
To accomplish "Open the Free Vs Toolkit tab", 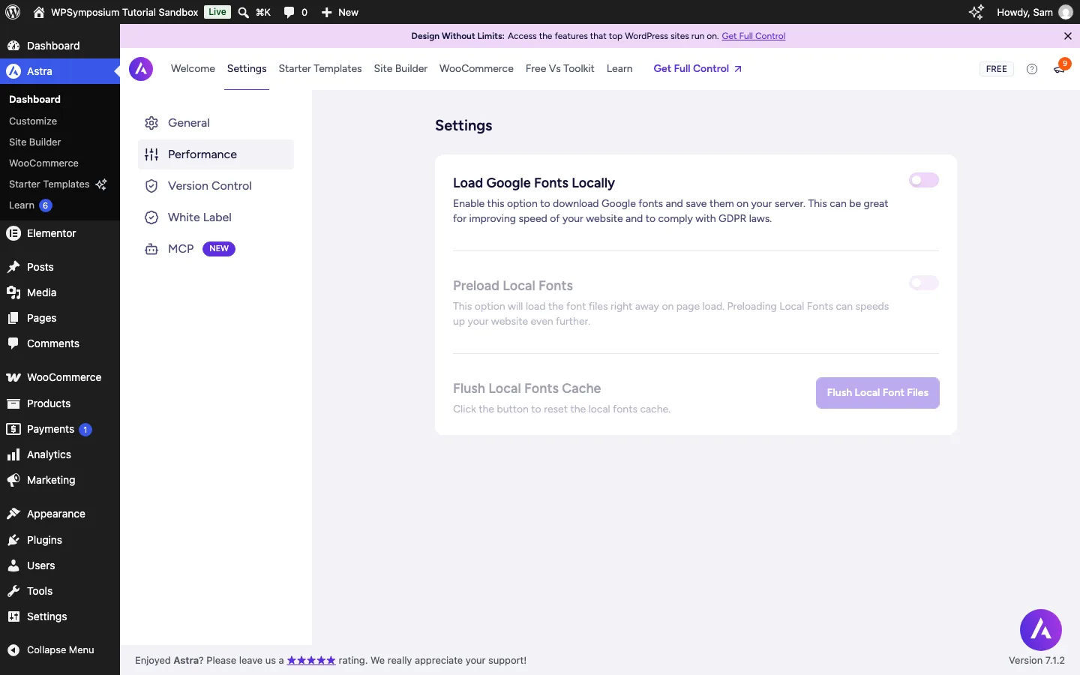I will (559, 68).
